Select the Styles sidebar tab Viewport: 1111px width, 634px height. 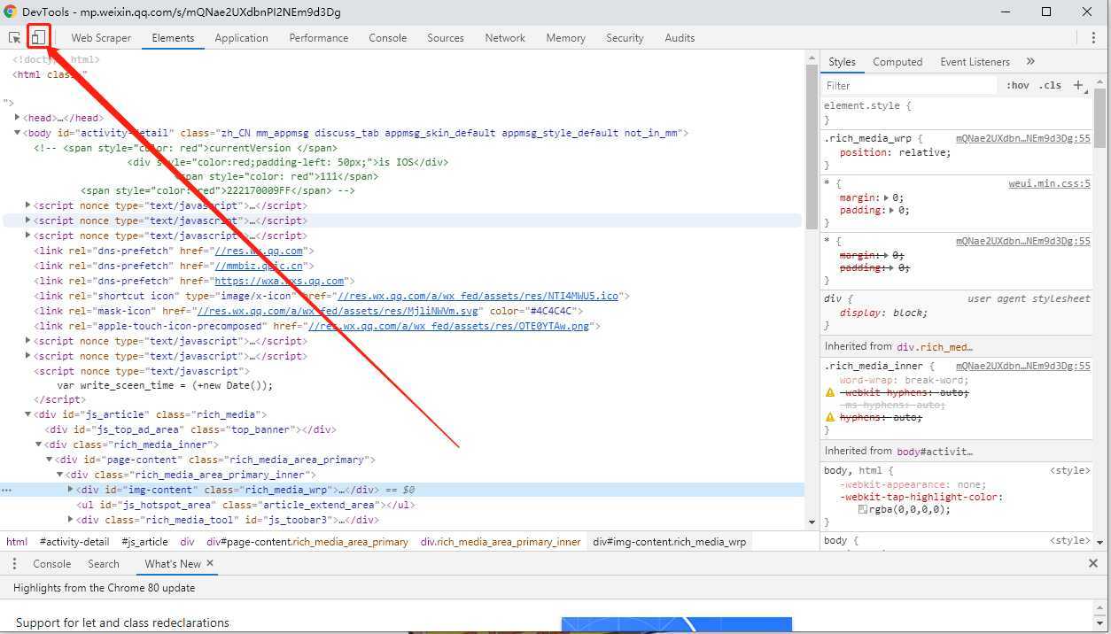(842, 62)
